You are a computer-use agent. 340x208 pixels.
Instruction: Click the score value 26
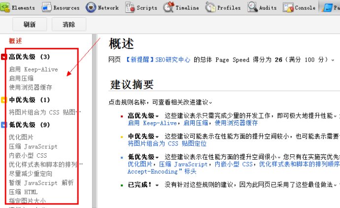278,60
